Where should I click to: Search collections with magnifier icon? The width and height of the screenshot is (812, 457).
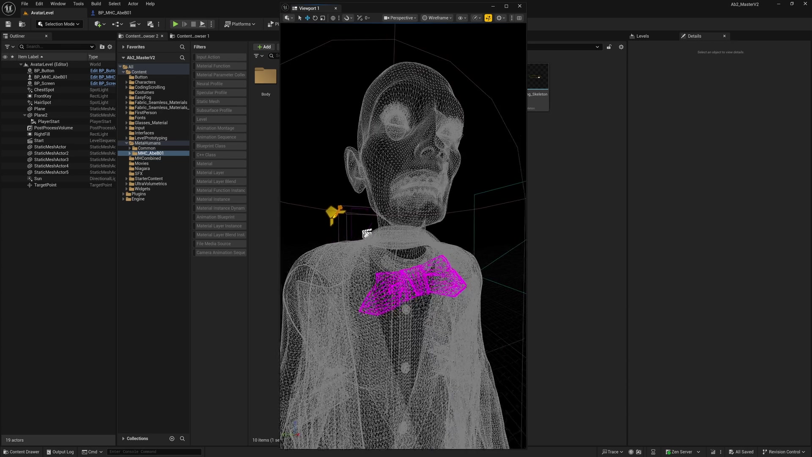(182, 439)
